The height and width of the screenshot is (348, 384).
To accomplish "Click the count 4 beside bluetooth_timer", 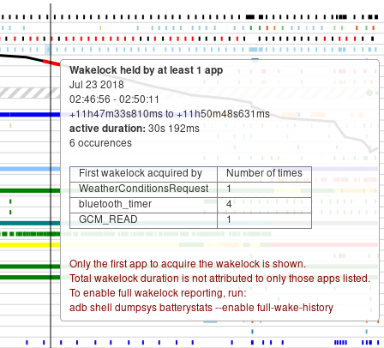I will click(x=229, y=204).
